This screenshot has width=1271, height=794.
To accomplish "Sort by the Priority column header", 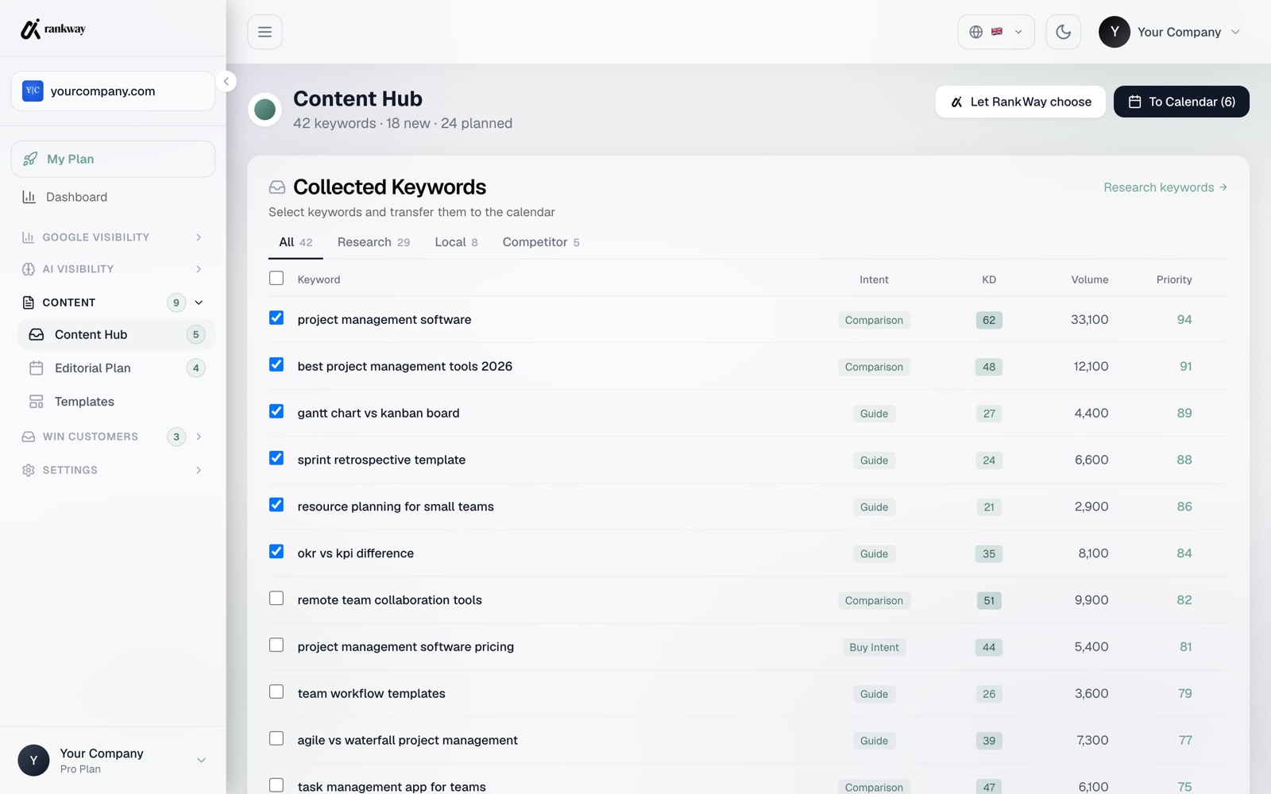I will pos(1174,279).
